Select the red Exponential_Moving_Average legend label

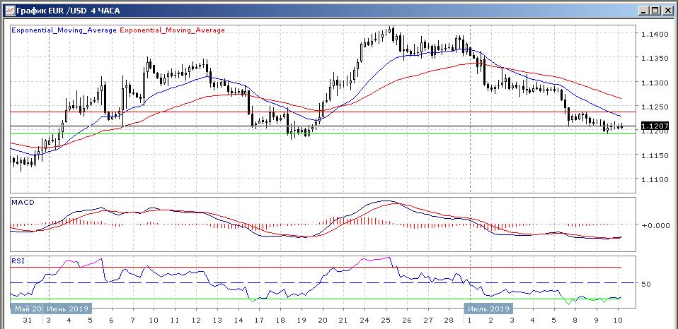point(173,30)
